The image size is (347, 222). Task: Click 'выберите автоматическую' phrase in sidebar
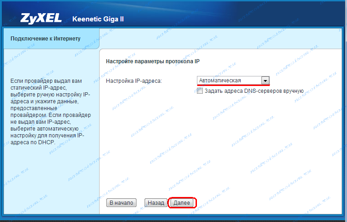[x=45, y=129]
